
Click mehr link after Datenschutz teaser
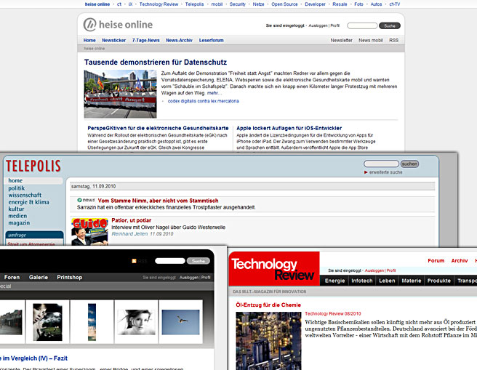click(x=215, y=93)
